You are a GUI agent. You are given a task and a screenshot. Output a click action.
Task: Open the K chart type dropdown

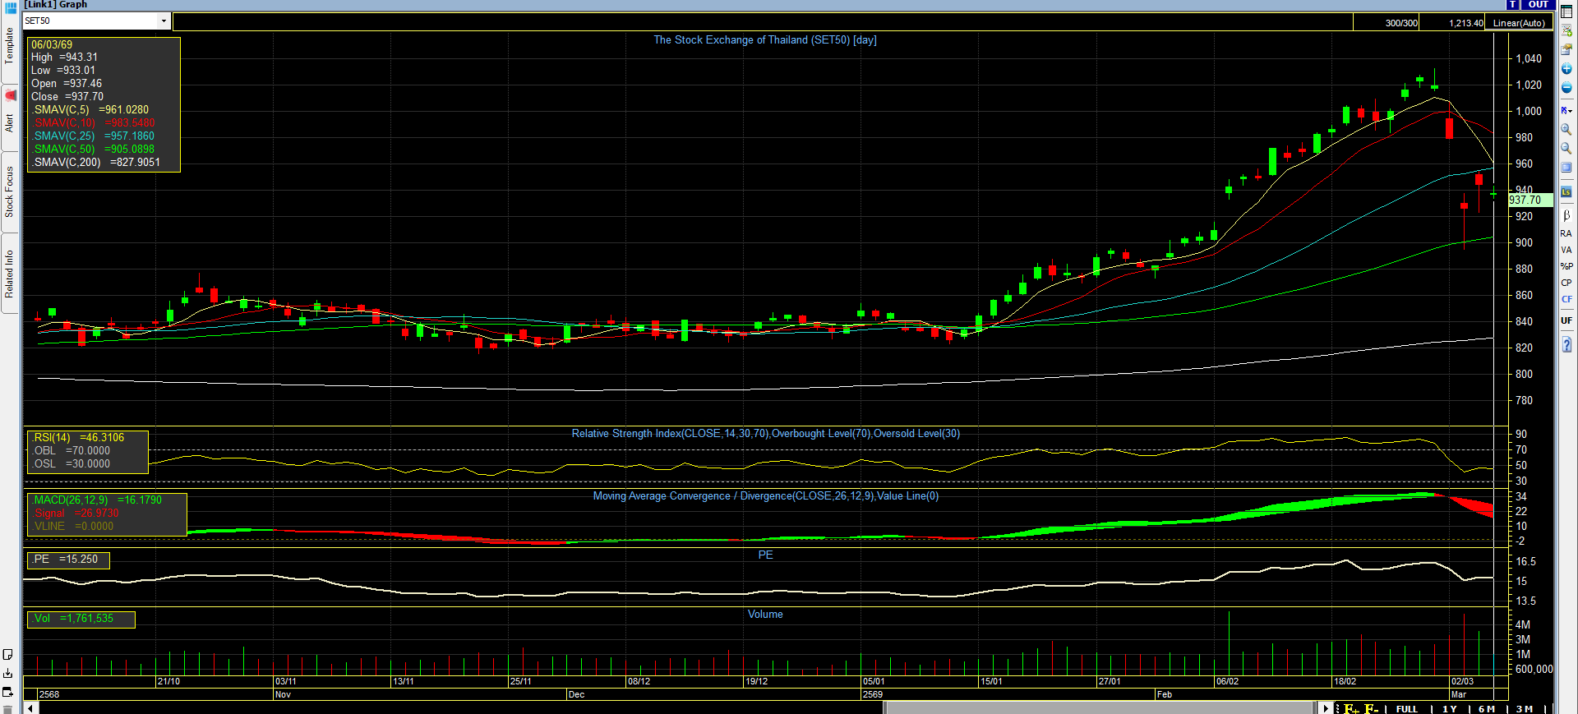(1566, 110)
